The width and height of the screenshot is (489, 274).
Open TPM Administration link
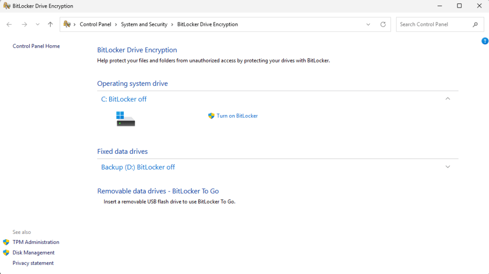coord(36,242)
